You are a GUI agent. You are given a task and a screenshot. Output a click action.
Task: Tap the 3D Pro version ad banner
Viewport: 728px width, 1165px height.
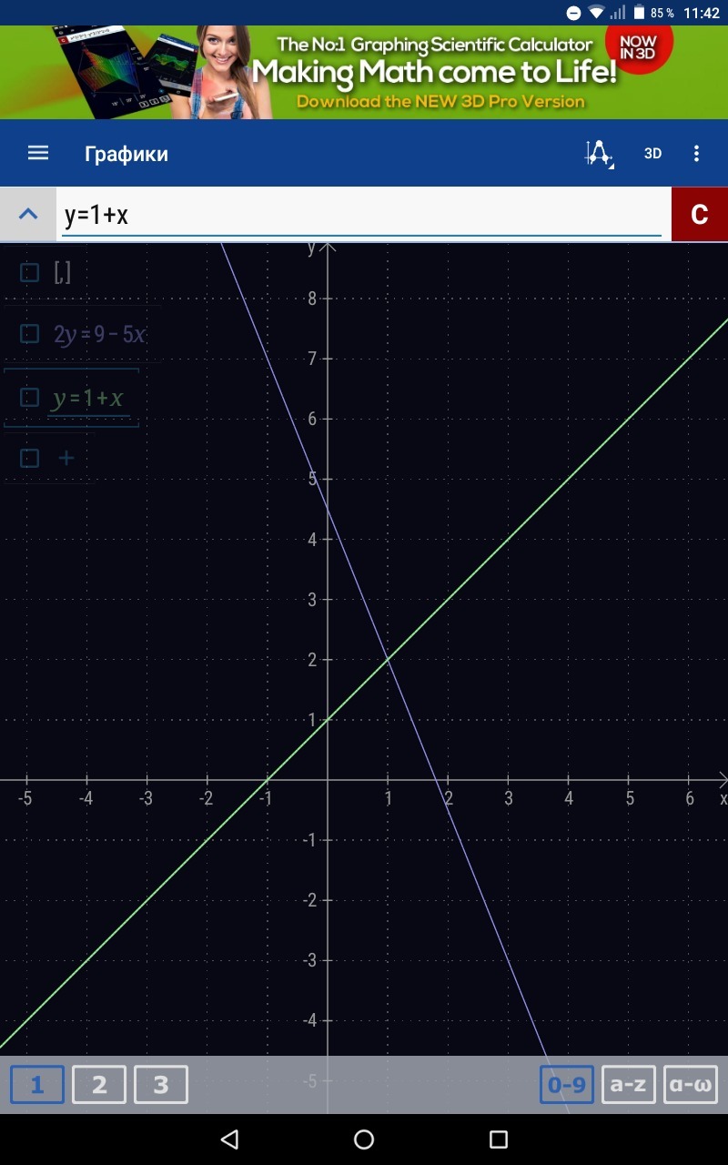tap(364, 72)
